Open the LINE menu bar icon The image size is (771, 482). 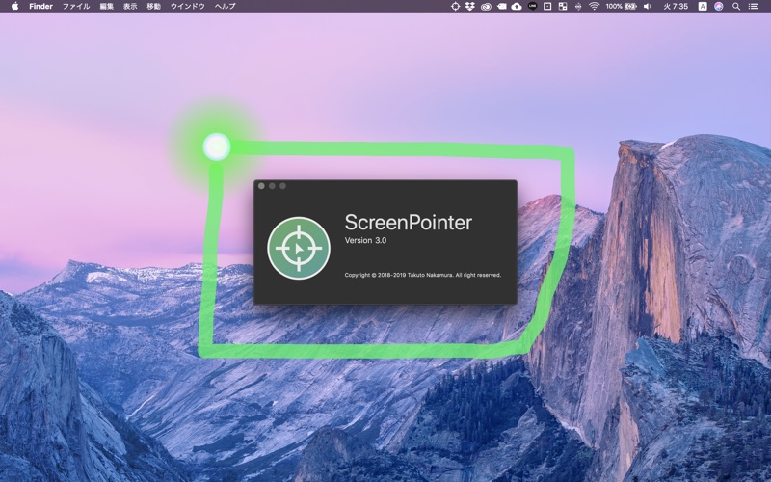tap(533, 6)
